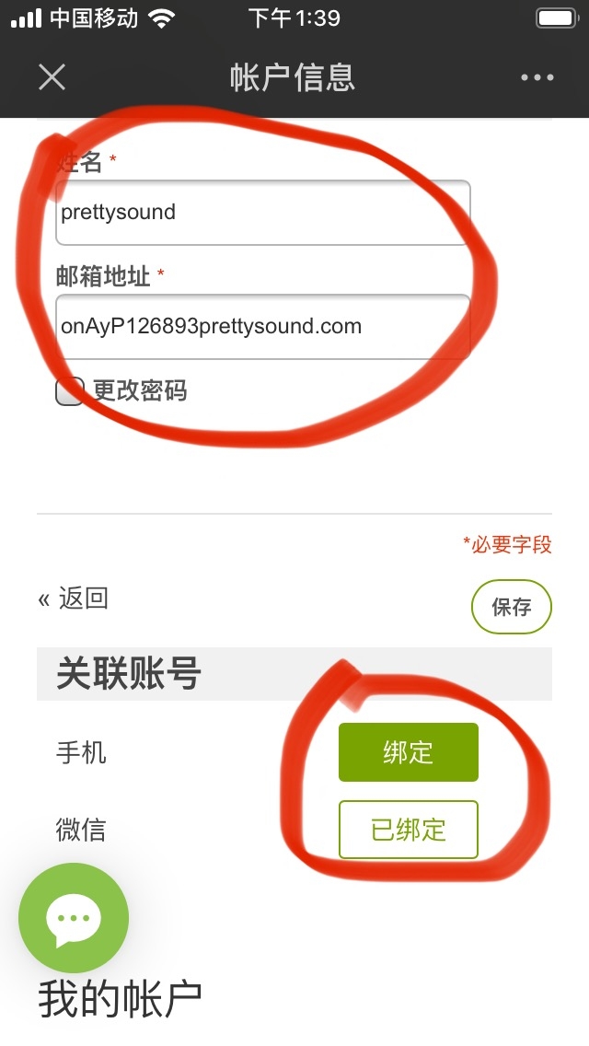Toggle the 更改密码 checkbox

click(69, 391)
